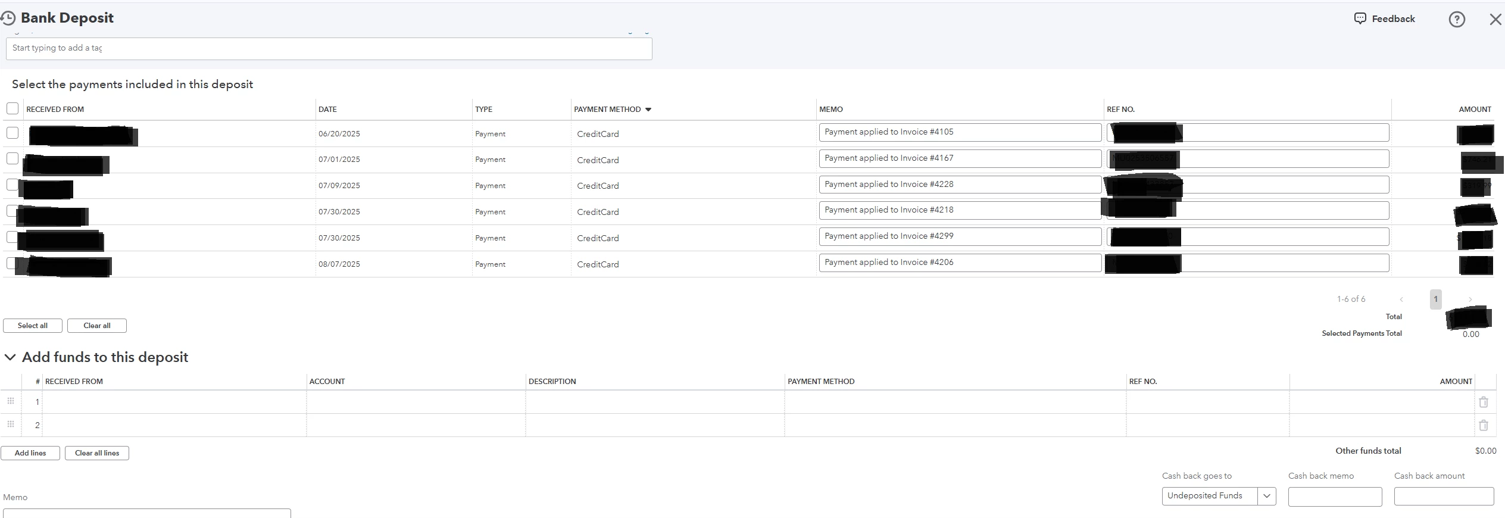Open the Bank Deposit history clock icon
The height and width of the screenshot is (518, 1505).
[x=8, y=18]
